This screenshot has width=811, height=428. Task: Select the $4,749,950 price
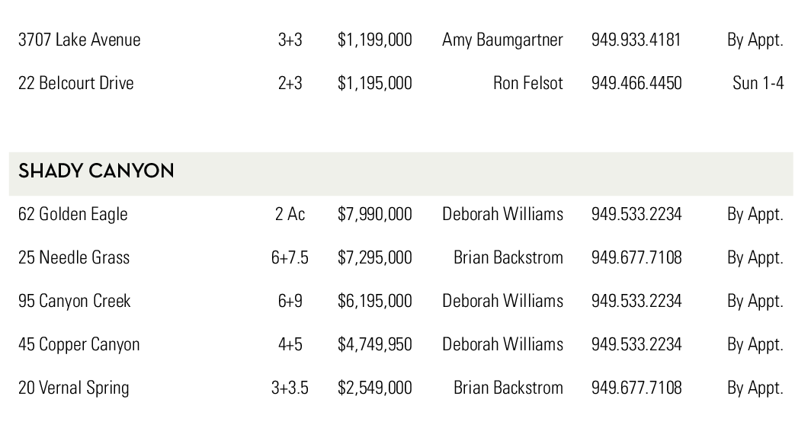click(x=374, y=345)
